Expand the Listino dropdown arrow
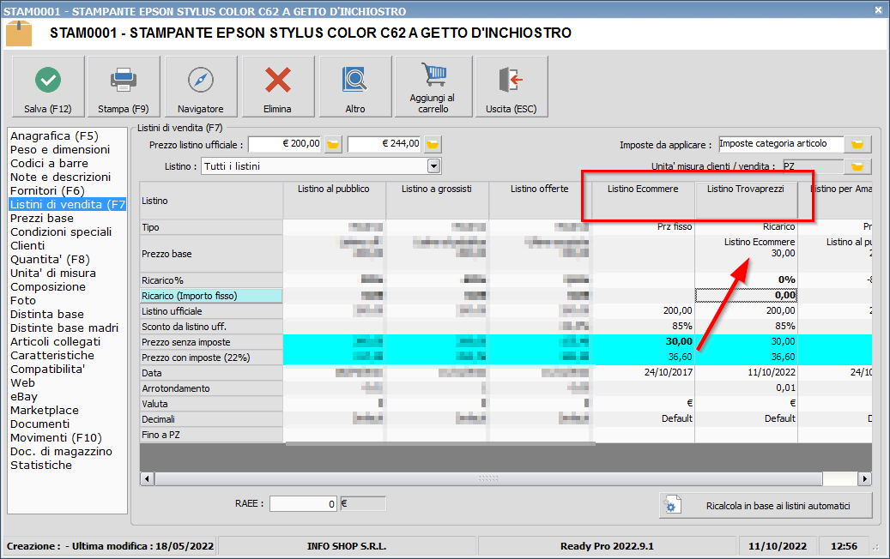Image resolution: width=890 pixels, height=559 pixels. click(433, 166)
